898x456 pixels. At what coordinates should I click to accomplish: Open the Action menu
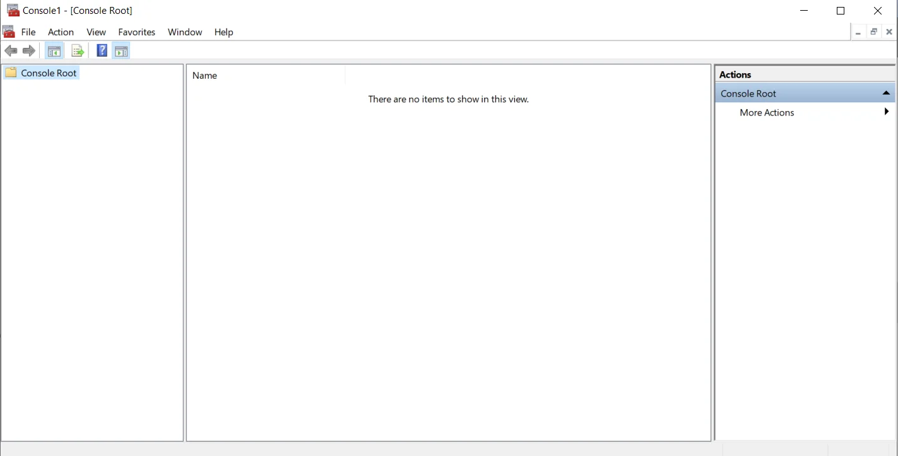pyautogui.click(x=61, y=32)
